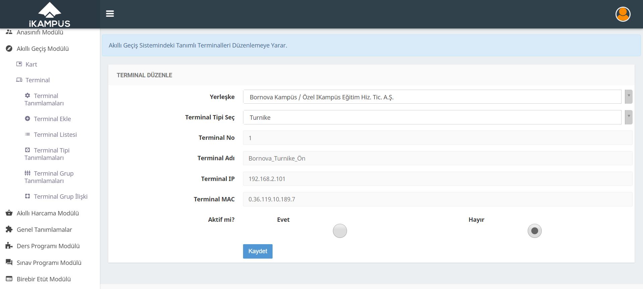
Task: Click the Terminal No input field
Action: [x=437, y=137]
